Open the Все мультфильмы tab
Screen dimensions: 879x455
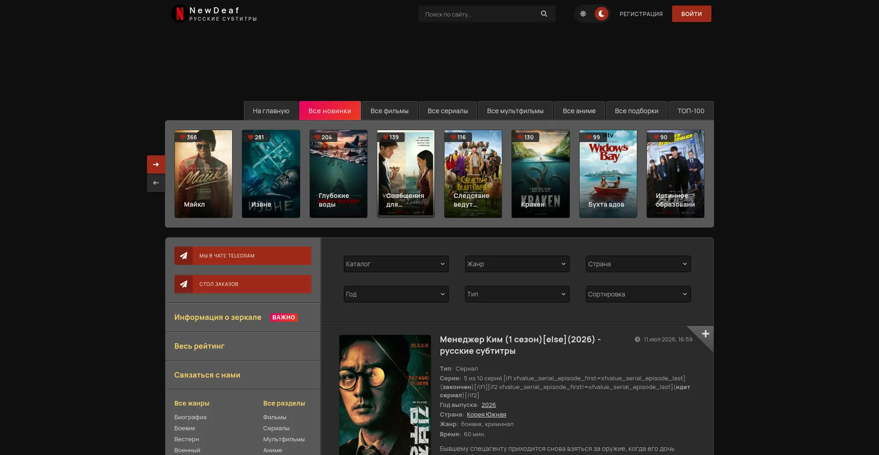pos(515,111)
